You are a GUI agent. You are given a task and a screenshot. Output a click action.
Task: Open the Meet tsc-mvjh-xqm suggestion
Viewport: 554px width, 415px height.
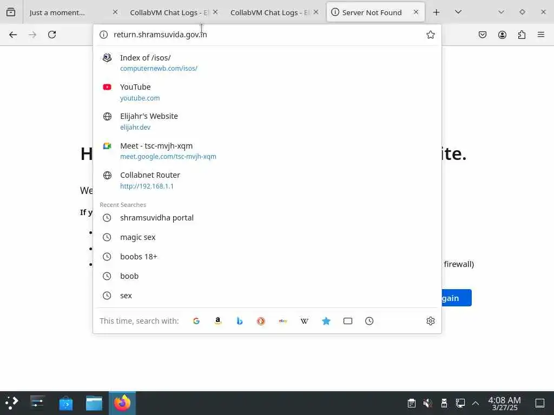267,151
